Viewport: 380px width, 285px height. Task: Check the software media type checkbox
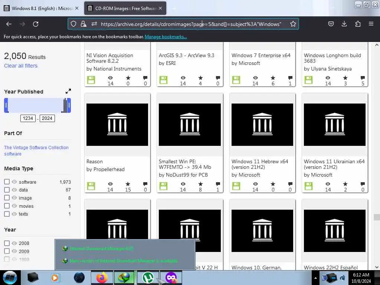[7, 182]
